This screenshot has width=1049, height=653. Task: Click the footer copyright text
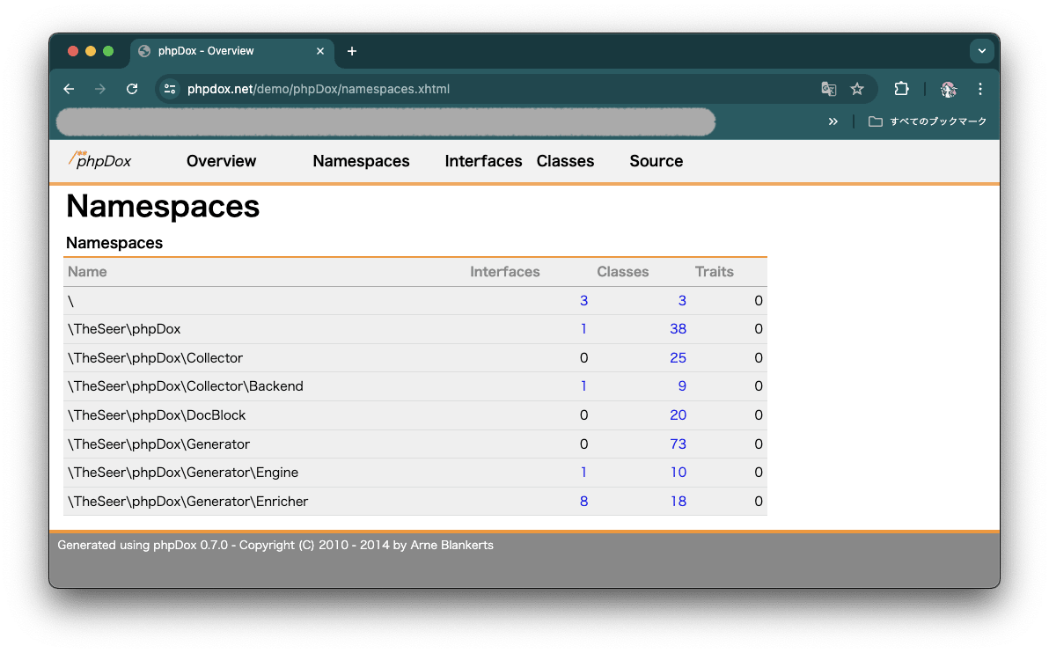pos(275,546)
